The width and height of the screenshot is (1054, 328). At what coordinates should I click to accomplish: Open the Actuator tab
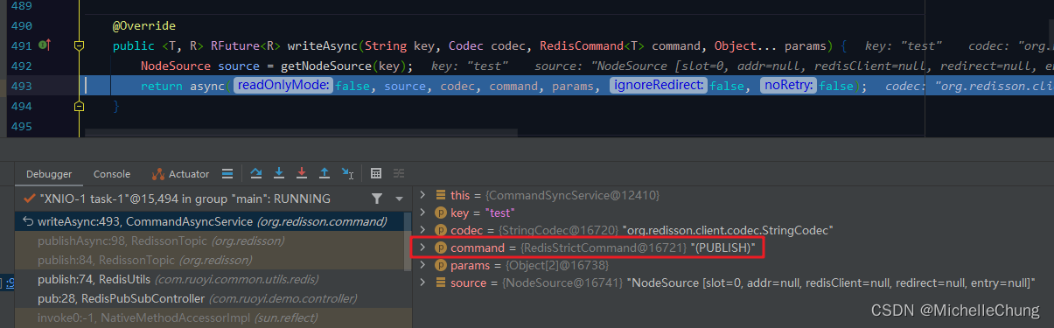coord(181,174)
